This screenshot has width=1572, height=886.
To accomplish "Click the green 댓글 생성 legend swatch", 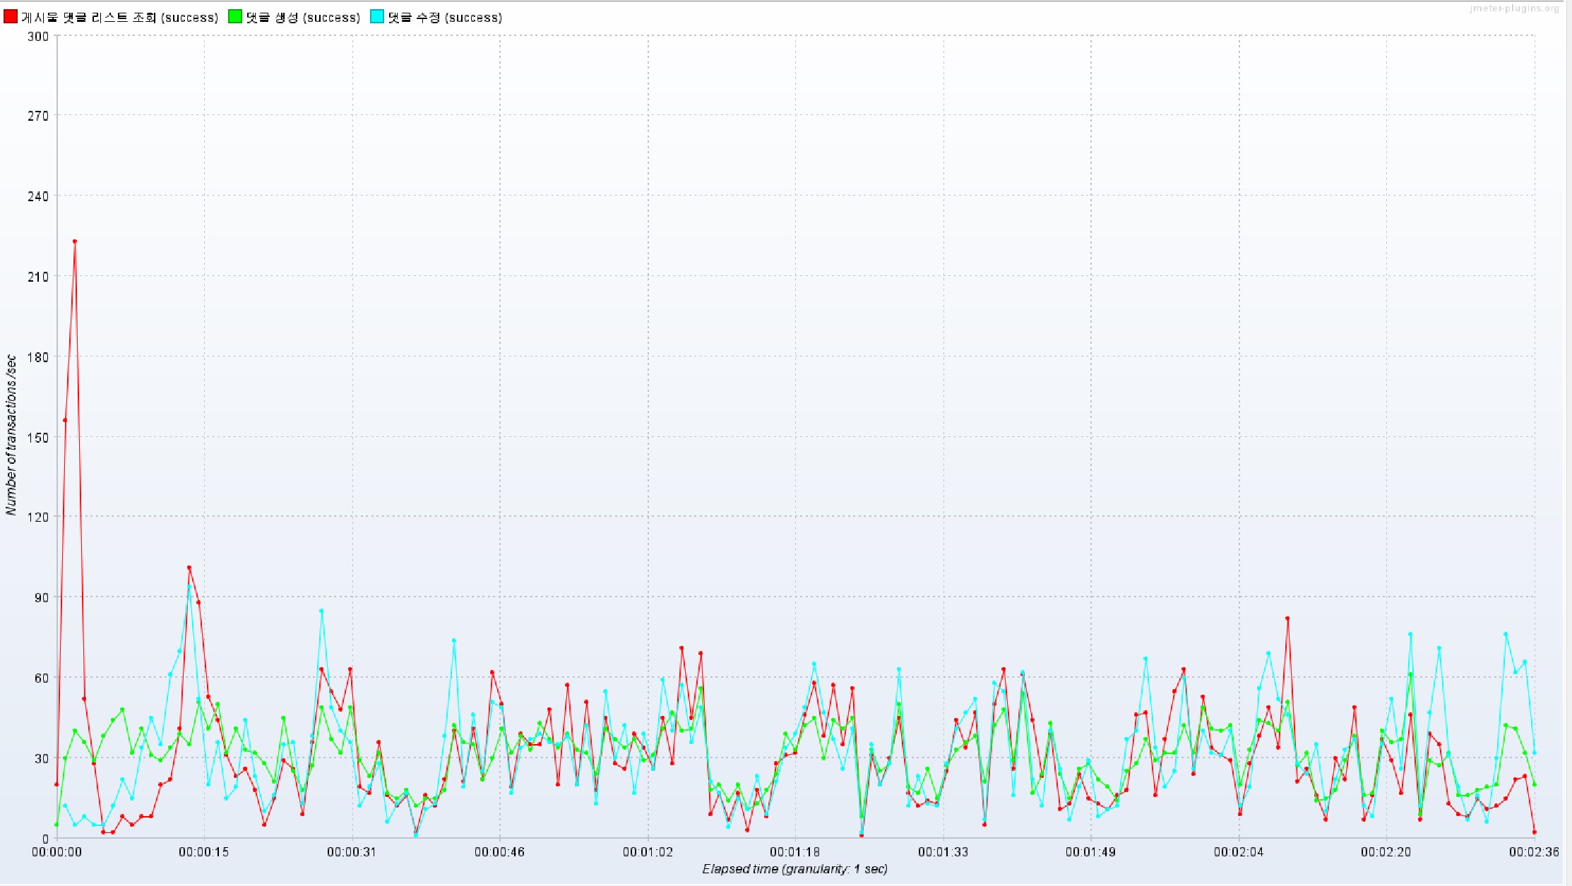I will click(235, 17).
